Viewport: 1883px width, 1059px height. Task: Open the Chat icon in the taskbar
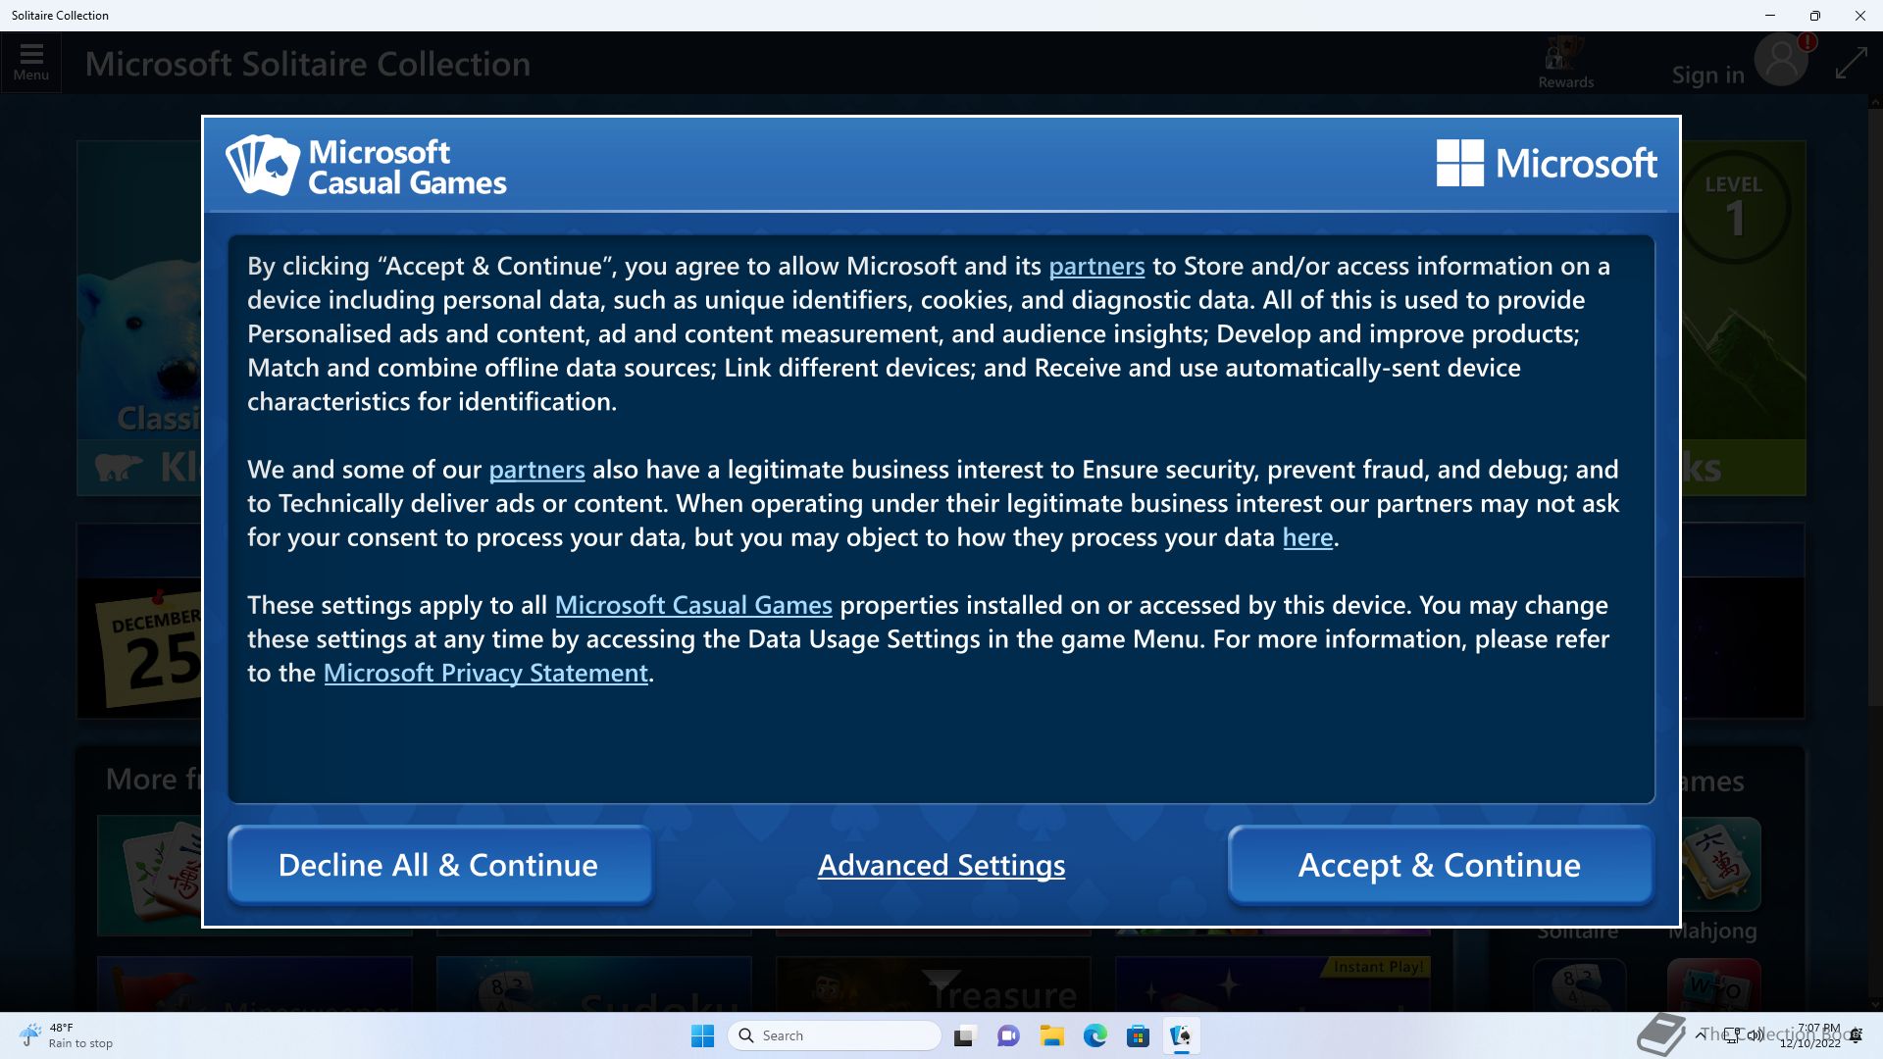click(1008, 1035)
